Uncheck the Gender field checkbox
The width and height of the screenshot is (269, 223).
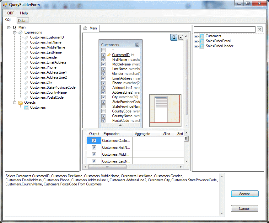(103, 73)
